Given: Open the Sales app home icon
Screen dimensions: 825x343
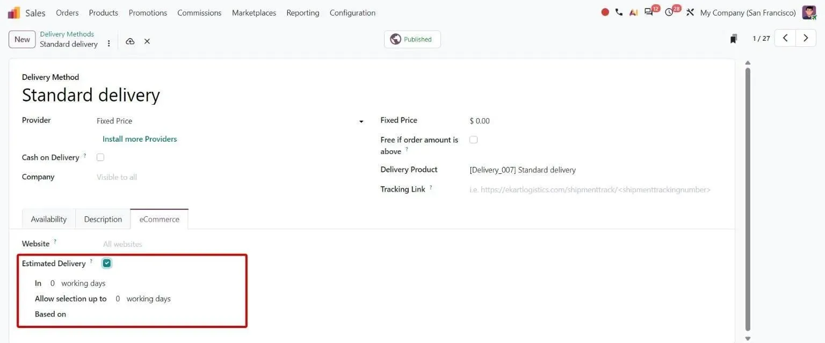Looking at the screenshot, I should pos(13,12).
